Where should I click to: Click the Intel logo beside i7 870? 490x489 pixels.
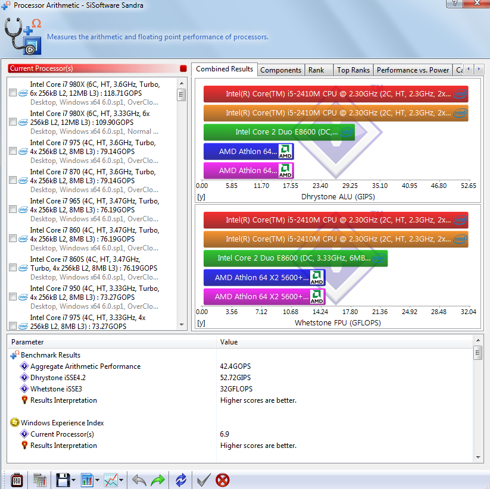pyautogui.click(x=23, y=180)
